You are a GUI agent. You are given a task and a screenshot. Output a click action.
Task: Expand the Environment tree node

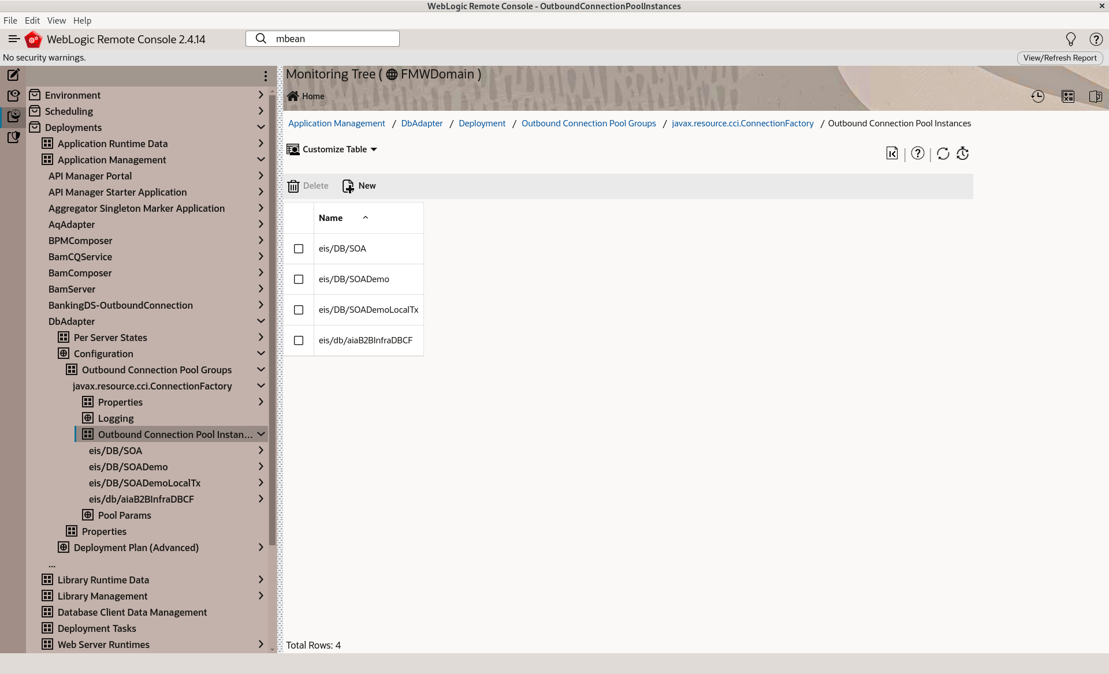tap(260, 95)
